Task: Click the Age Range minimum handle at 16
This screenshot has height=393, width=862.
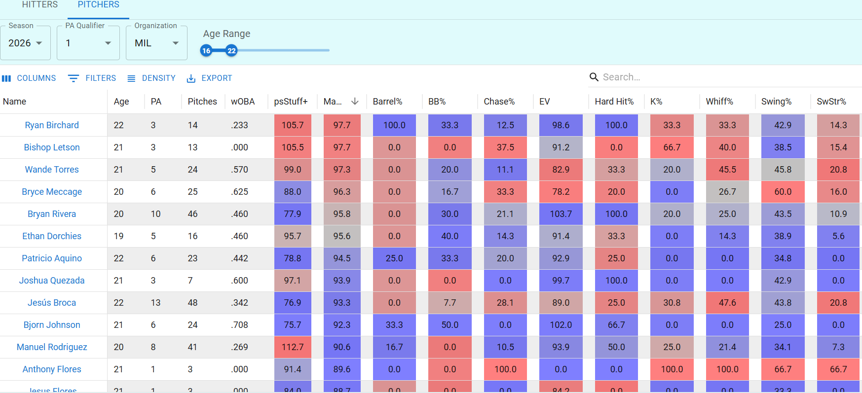Action: click(206, 50)
